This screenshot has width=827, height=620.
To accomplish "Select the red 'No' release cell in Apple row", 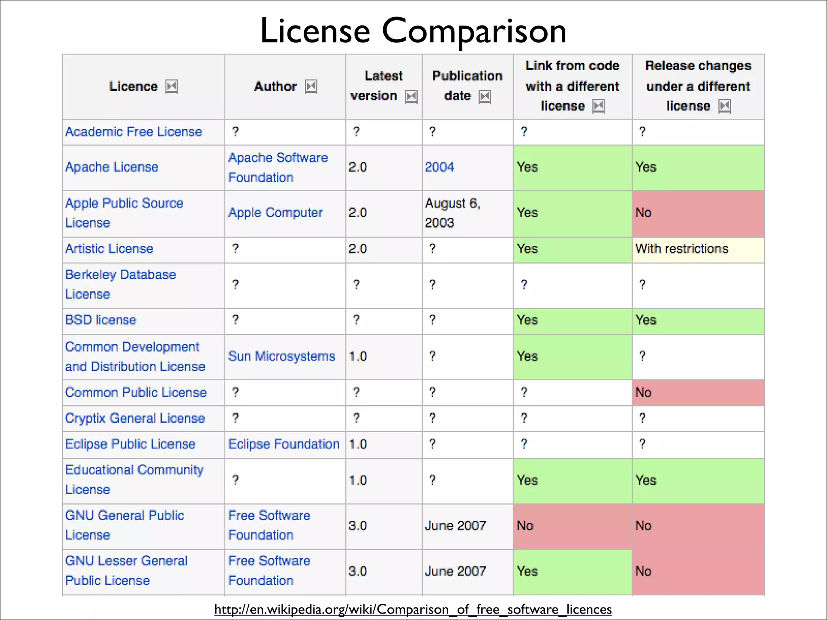I will pyautogui.click(x=698, y=214).
